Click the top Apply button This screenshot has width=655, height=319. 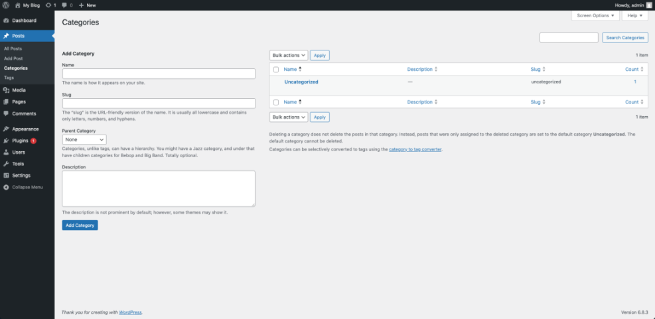click(x=320, y=55)
